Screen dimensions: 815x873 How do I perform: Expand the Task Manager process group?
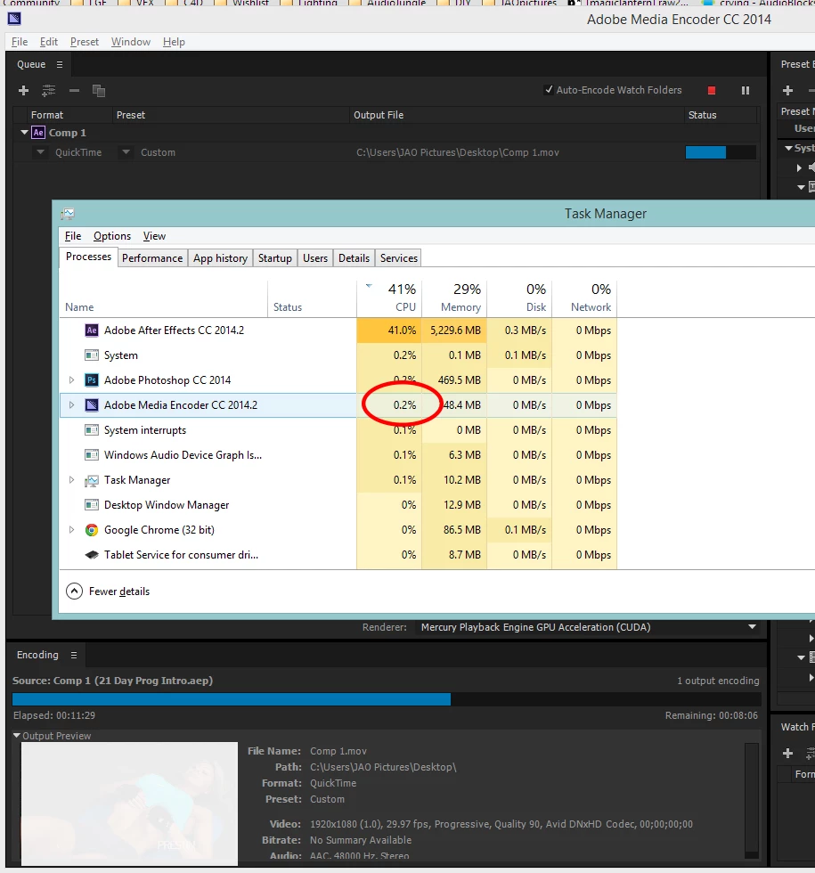click(71, 480)
